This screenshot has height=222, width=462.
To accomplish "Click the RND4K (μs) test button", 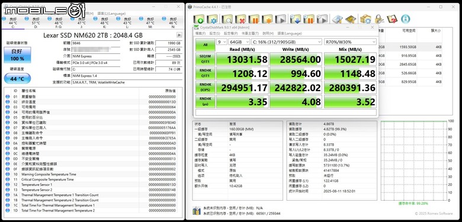I will pyautogui.click(x=205, y=101).
